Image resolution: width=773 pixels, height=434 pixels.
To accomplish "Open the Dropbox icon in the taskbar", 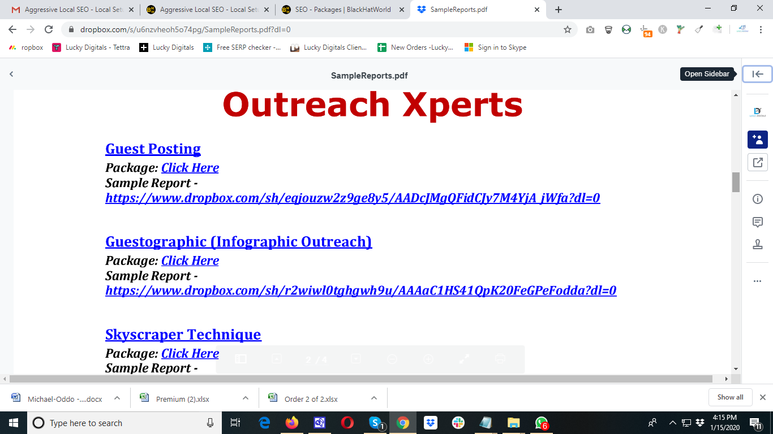I will (x=431, y=423).
